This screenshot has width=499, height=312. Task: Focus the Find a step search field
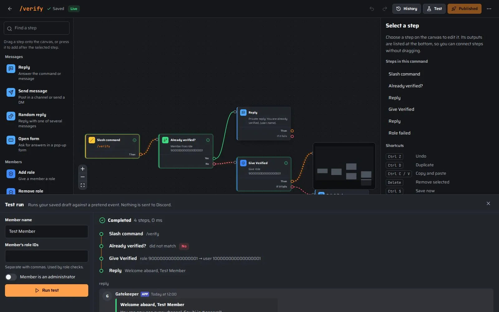pos(36,28)
